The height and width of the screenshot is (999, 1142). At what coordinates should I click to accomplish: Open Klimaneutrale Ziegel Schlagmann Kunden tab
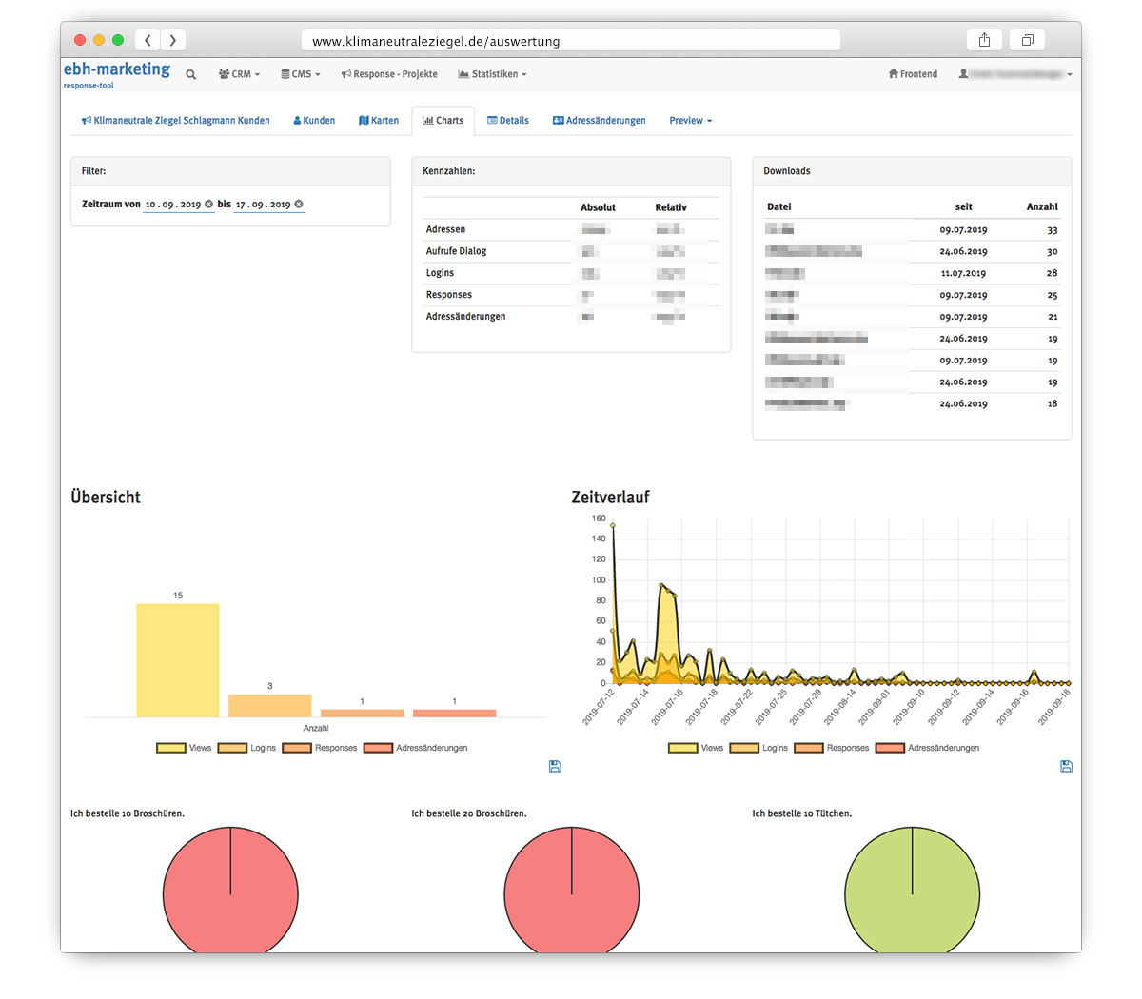coord(176,121)
